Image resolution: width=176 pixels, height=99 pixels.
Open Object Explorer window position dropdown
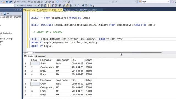(x=15, y=10)
